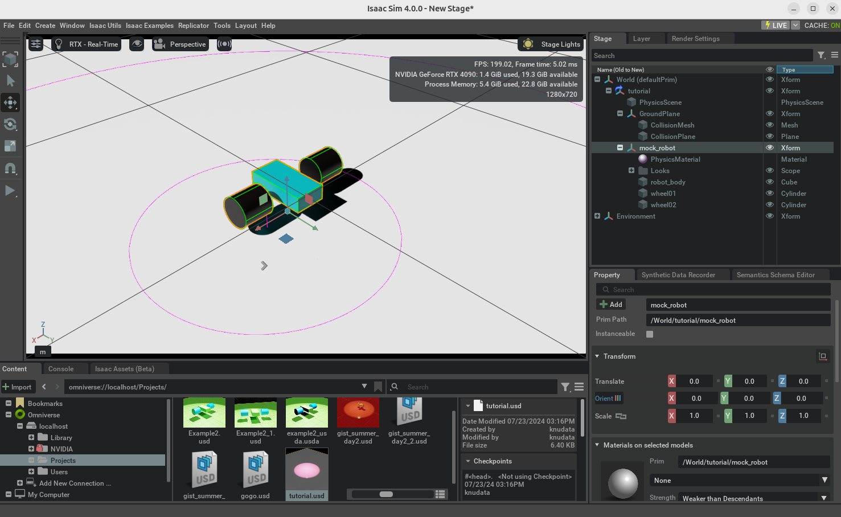This screenshot has height=517, width=841.
Task: Select wheel01 in the stage tree
Action: tap(663, 194)
